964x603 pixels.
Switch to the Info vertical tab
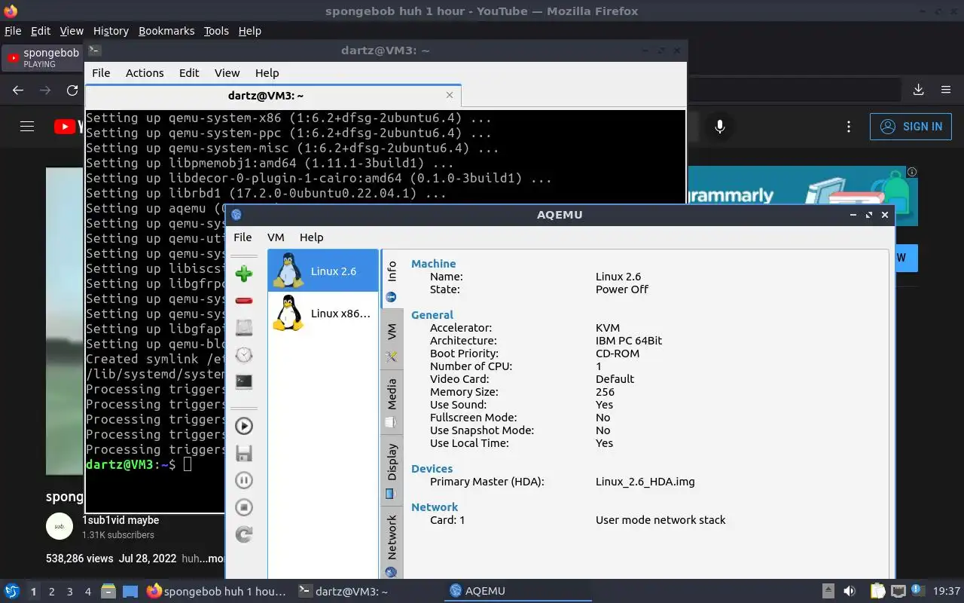coord(392,279)
